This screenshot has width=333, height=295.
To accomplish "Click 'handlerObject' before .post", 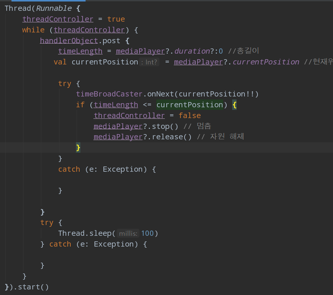I will tap(69, 41).
